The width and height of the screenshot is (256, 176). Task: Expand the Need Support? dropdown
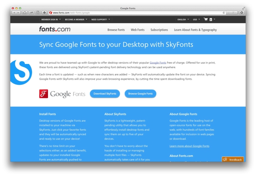tap(100, 20)
